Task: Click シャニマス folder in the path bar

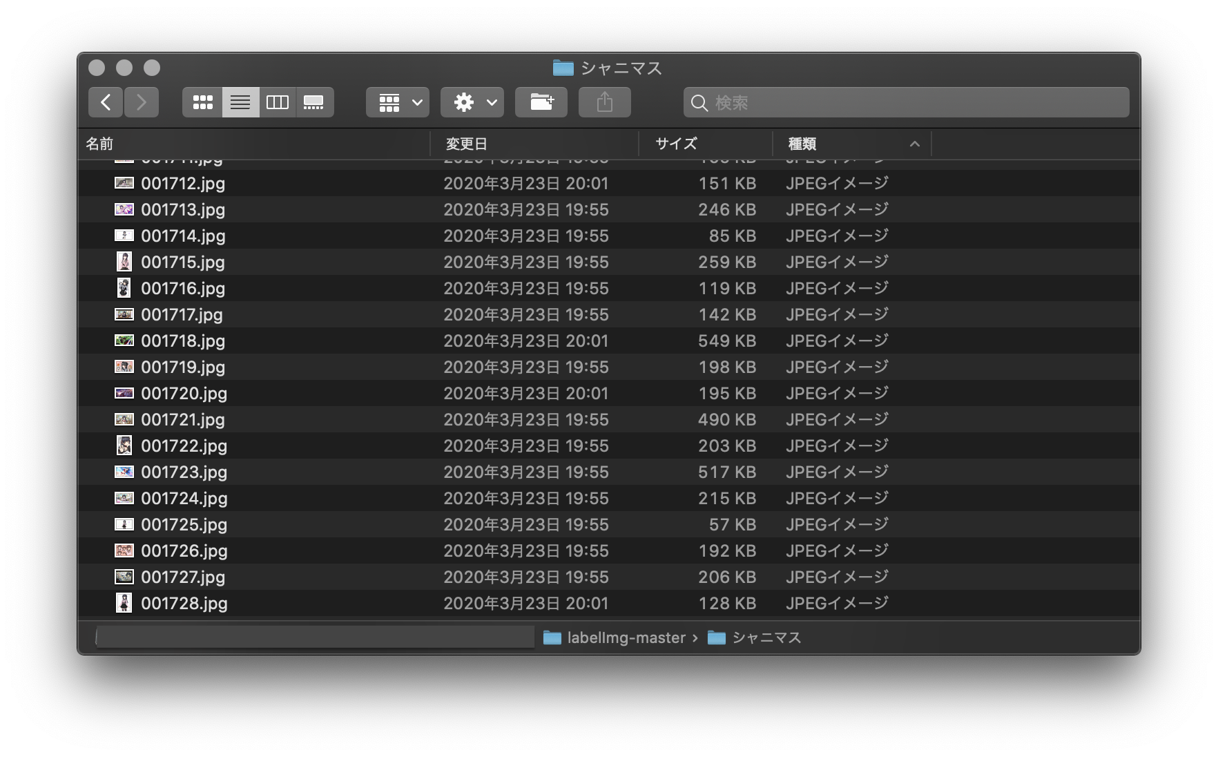Action: click(755, 638)
